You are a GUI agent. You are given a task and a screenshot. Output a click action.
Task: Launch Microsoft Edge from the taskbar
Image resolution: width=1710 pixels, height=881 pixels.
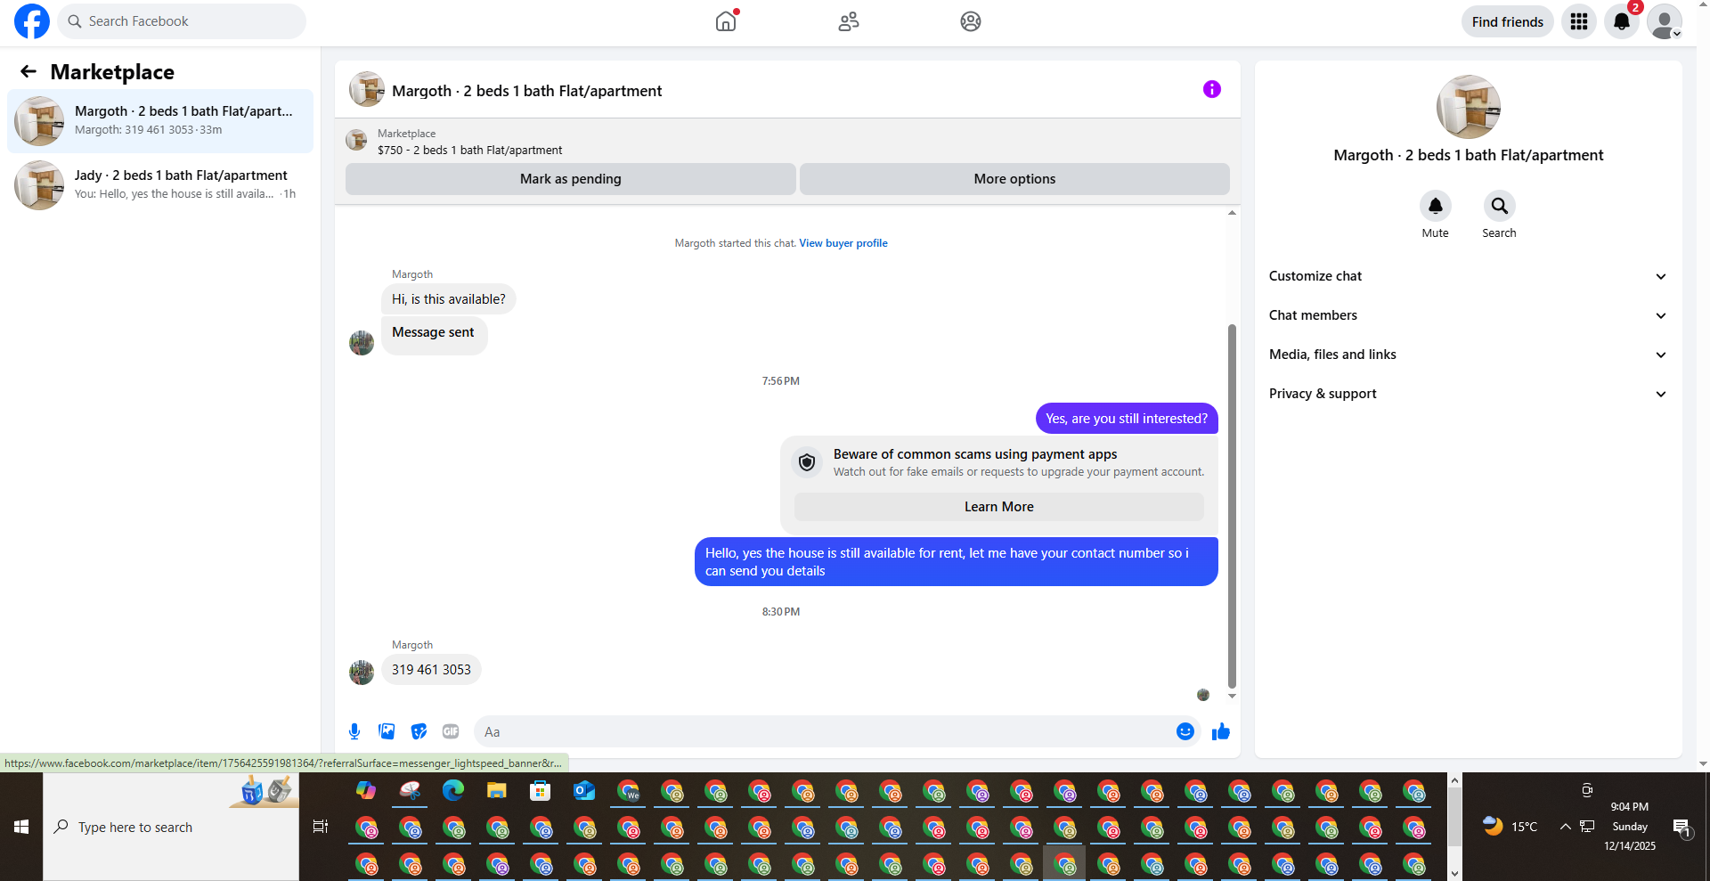[x=453, y=790]
